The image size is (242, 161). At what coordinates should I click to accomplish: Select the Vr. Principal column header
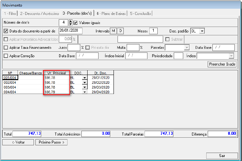point(57,73)
